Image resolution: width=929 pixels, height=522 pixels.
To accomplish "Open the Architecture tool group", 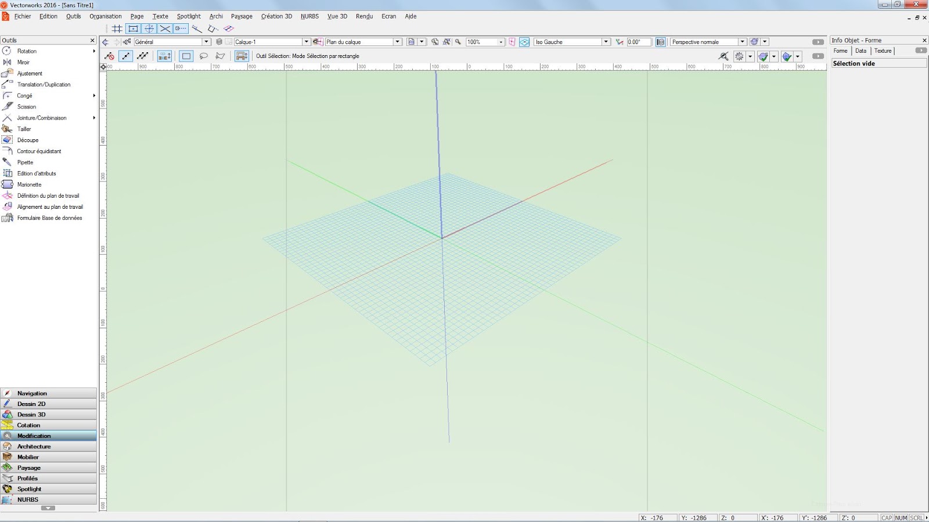I will [34, 446].
